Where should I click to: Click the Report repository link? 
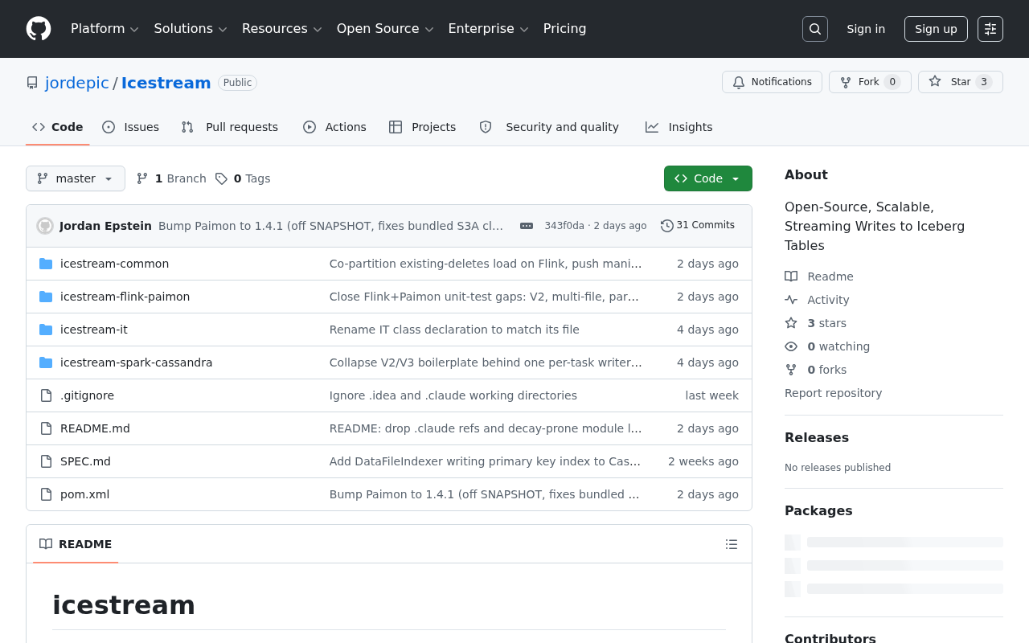(833, 393)
